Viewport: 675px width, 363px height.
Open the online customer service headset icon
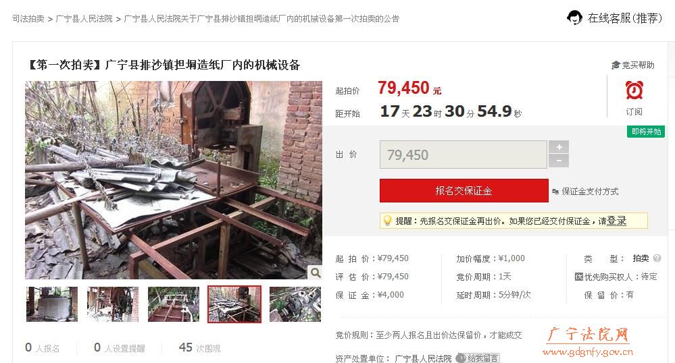[574, 18]
